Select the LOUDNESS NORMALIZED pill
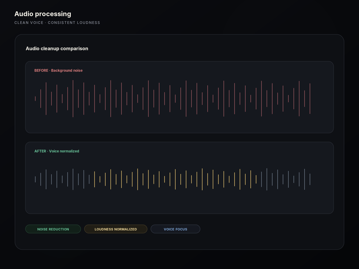Image resolution: width=359 pixels, height=269 pixels. (x=115, y=229)
